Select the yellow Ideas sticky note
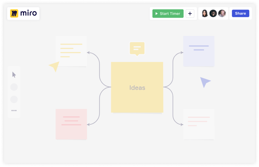The height and width of the screenshot is (167, 259). click(x=137, y=87)
